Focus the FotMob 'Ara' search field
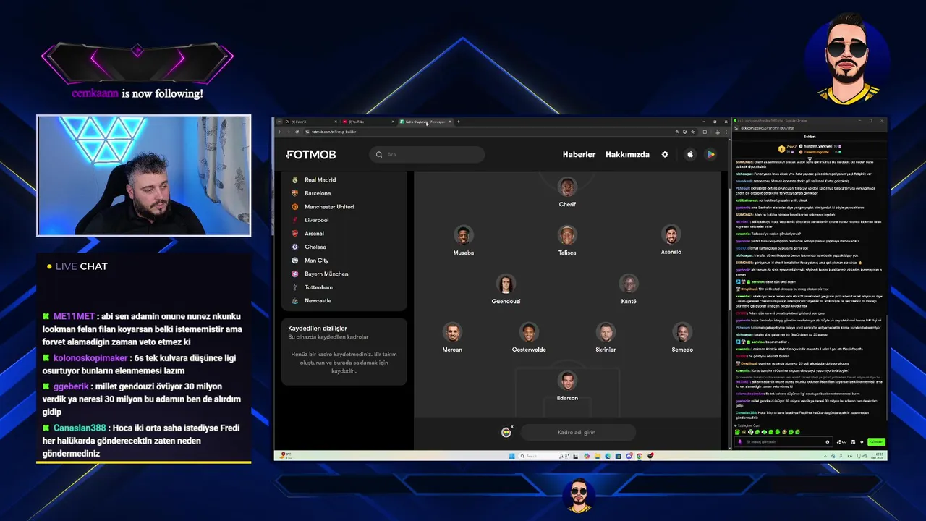This screenshot has width=926, height=521. 427,154
